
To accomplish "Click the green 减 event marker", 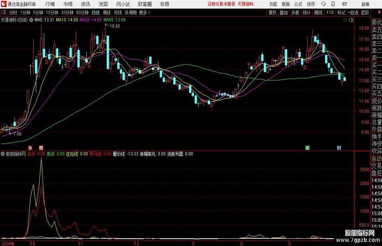I will click(308, 147).
